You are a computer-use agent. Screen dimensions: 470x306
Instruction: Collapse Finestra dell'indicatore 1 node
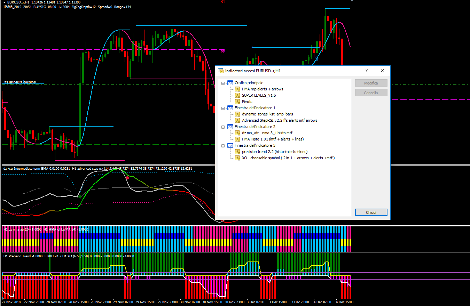[223, 108]
